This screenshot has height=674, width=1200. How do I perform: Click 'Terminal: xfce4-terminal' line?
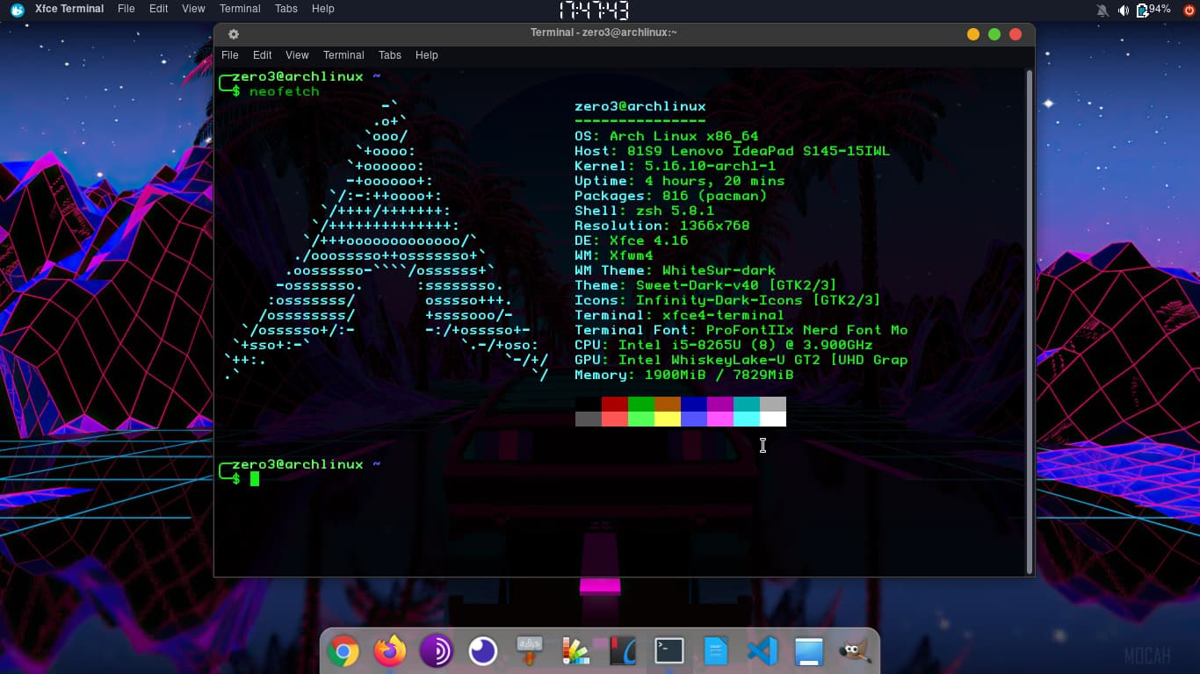click(680, 315)
